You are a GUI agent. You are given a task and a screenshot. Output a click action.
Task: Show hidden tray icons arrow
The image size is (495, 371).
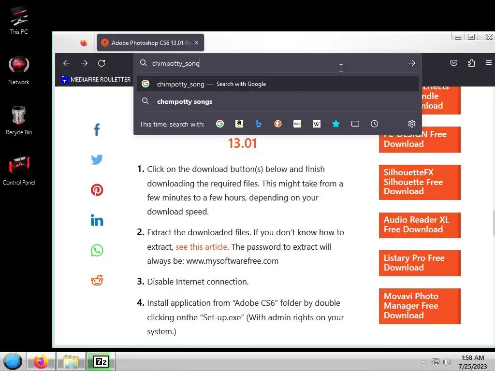(423, 362)
